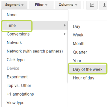Viewport: 110px width, 108px height.
Task: Expand the Conversions submenu arrow
Action: click(x=65, y=34)
